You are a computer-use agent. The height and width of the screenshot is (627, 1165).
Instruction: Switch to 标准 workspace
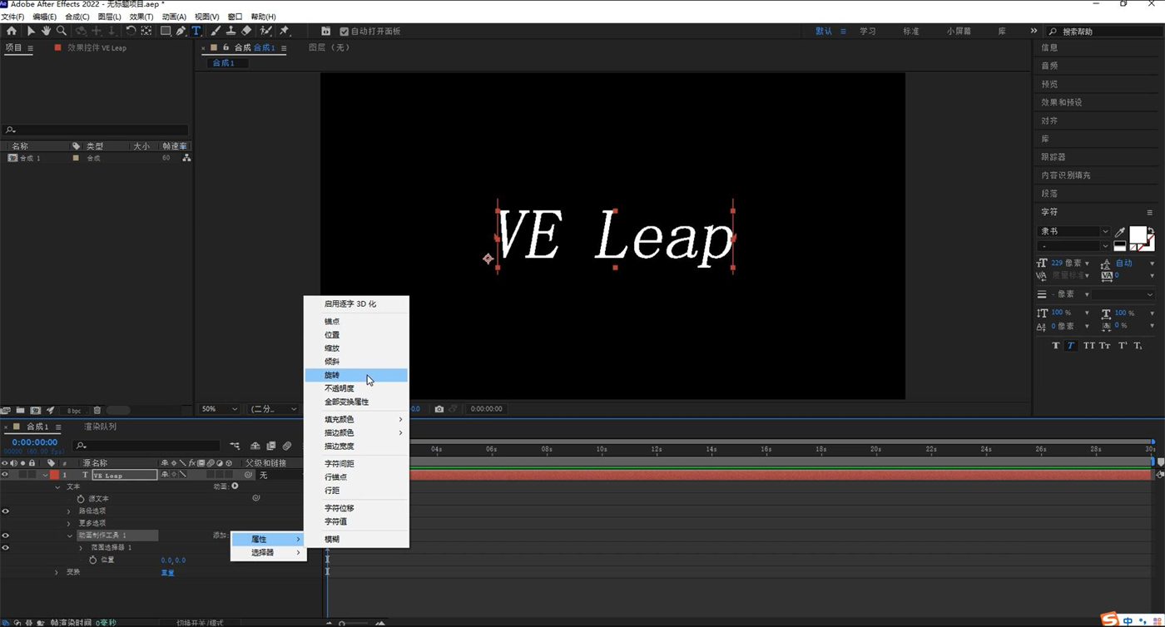911,31
